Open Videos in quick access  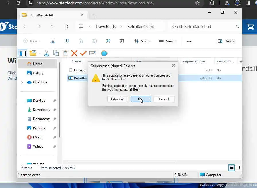(x=38, y=146)
